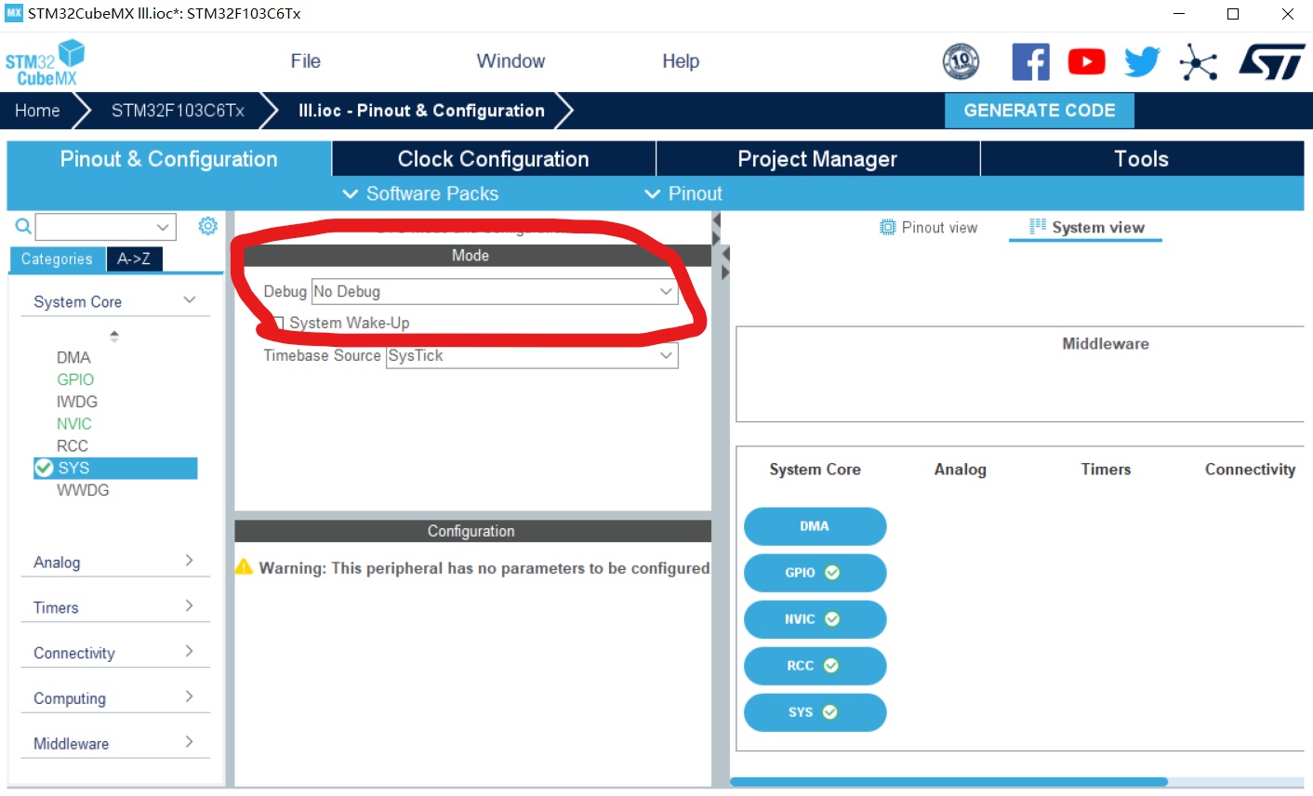The height and width of the screenshot is (796, 1313).
Task: Open the YouTube icon link
Action: click(x=1086, y=62)
